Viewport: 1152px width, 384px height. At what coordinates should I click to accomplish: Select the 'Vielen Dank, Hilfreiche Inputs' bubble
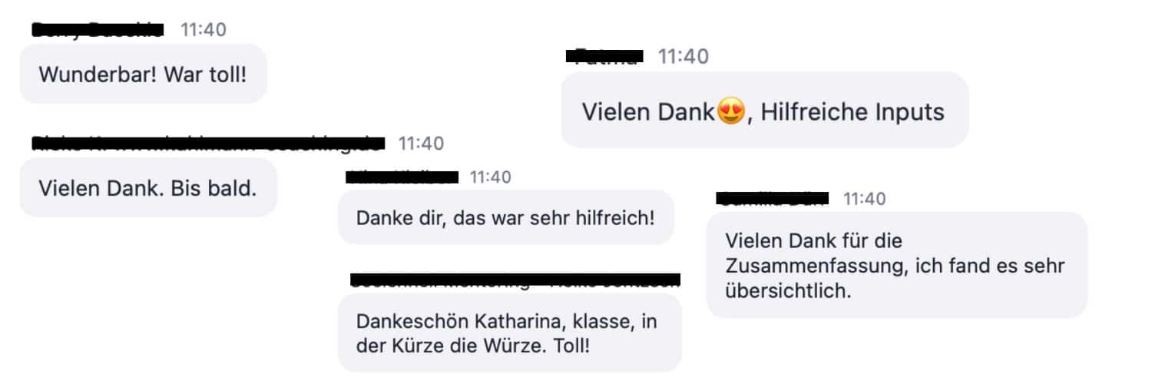click(765, 110)
